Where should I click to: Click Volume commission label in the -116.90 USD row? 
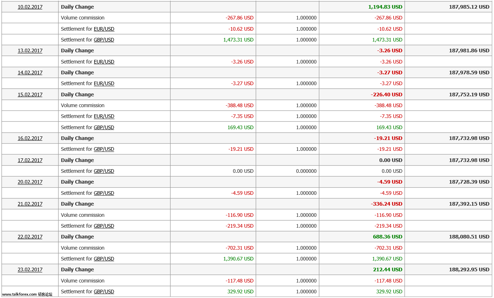point(83,215)
